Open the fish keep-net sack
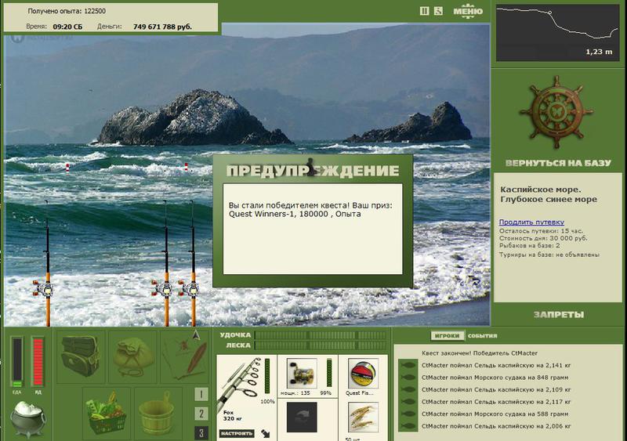This screenshot has width=627, height=441. pyautogui.click(x=132, y=356)
